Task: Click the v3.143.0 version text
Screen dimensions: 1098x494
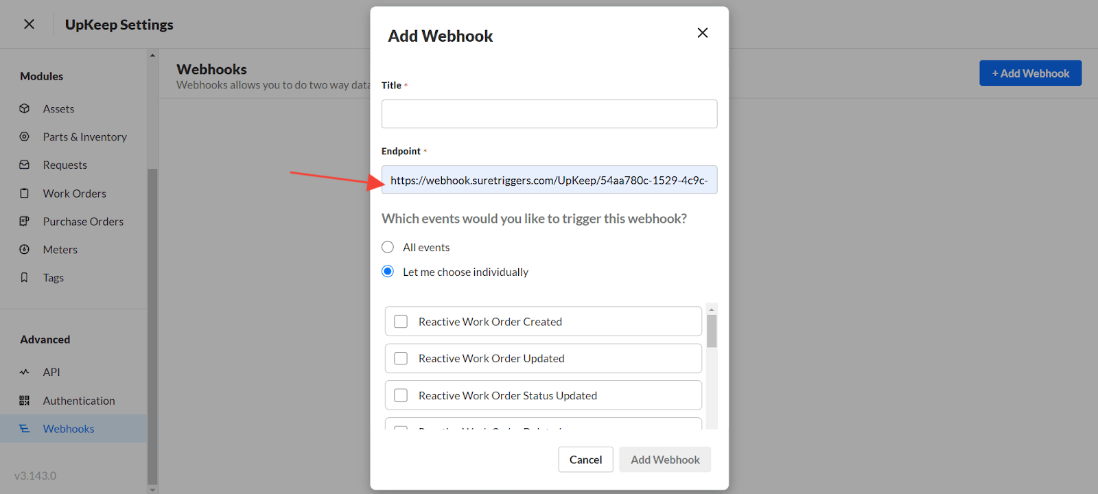Action: (36, 475)
